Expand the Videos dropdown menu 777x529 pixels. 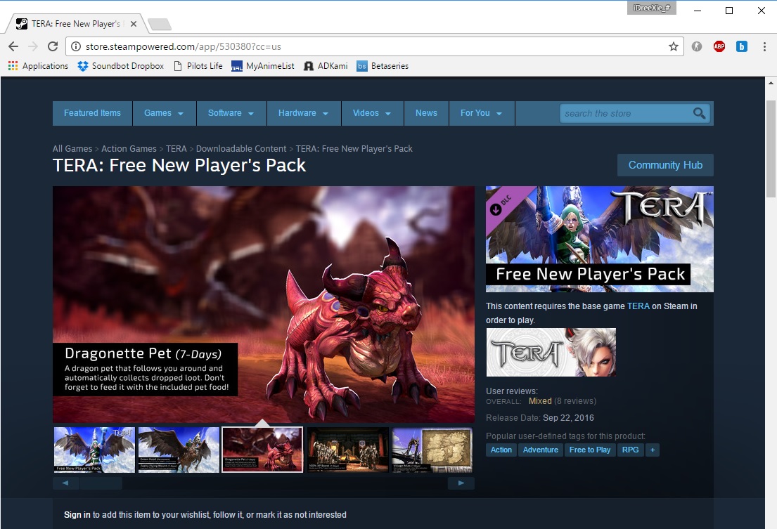click(372, 113)
